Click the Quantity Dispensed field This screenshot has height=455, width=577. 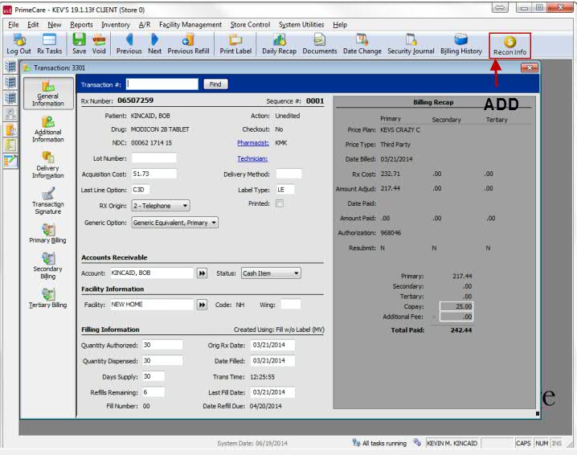click(x=162, y=361)
